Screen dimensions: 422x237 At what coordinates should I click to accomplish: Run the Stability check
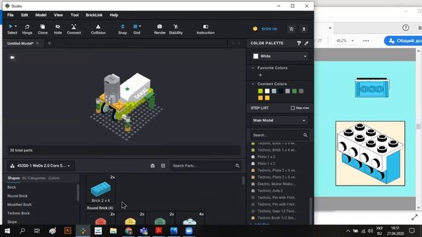coord(176,29)
